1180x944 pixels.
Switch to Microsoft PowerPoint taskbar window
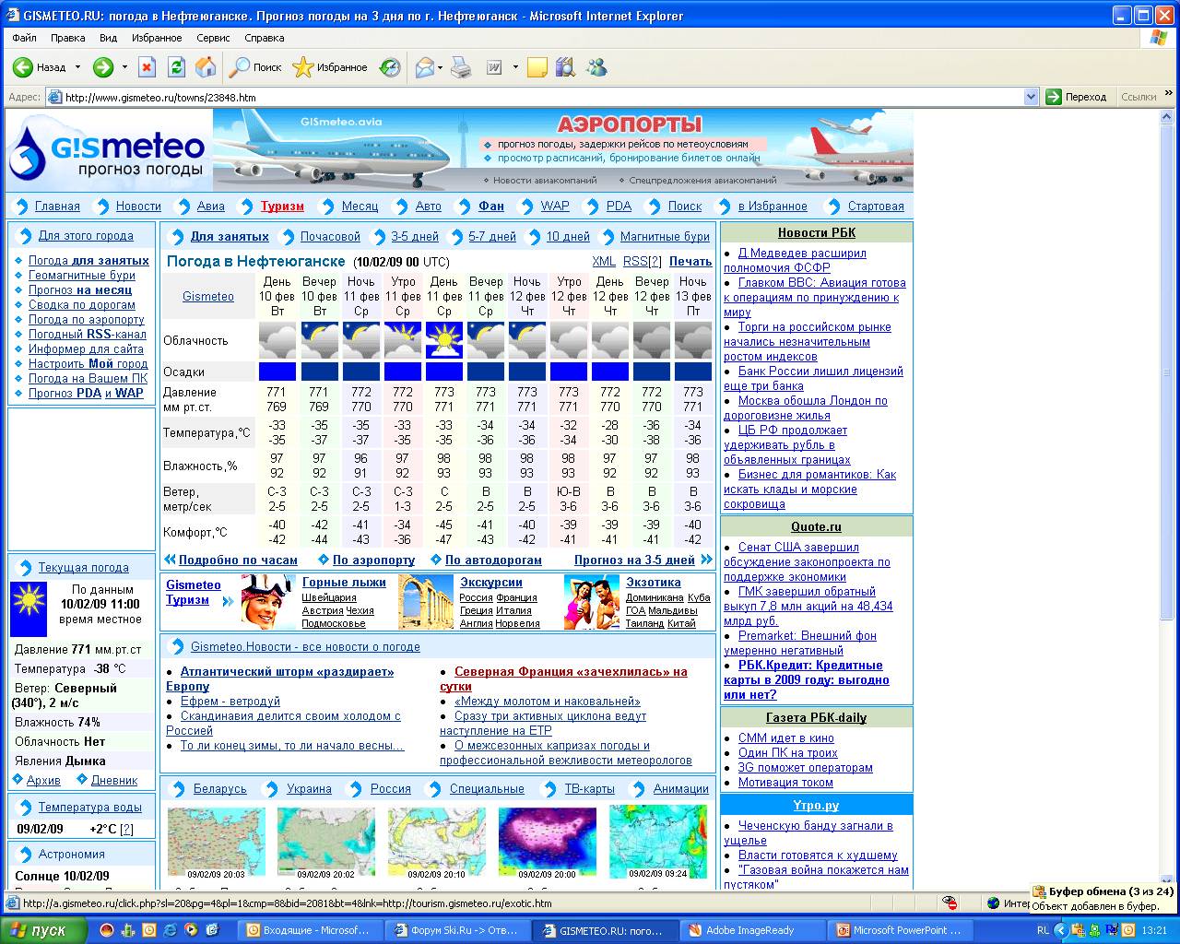click(x=899, y=930)
